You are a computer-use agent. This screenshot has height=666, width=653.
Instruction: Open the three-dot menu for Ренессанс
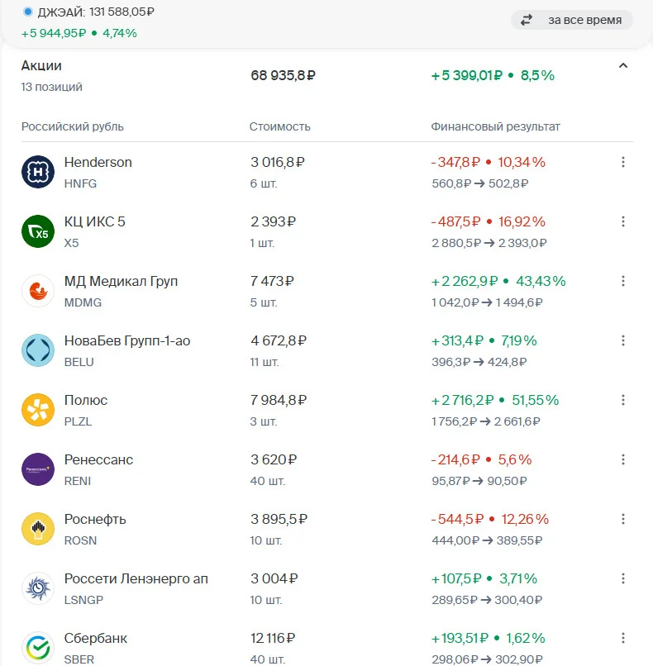tap(623, 459)
